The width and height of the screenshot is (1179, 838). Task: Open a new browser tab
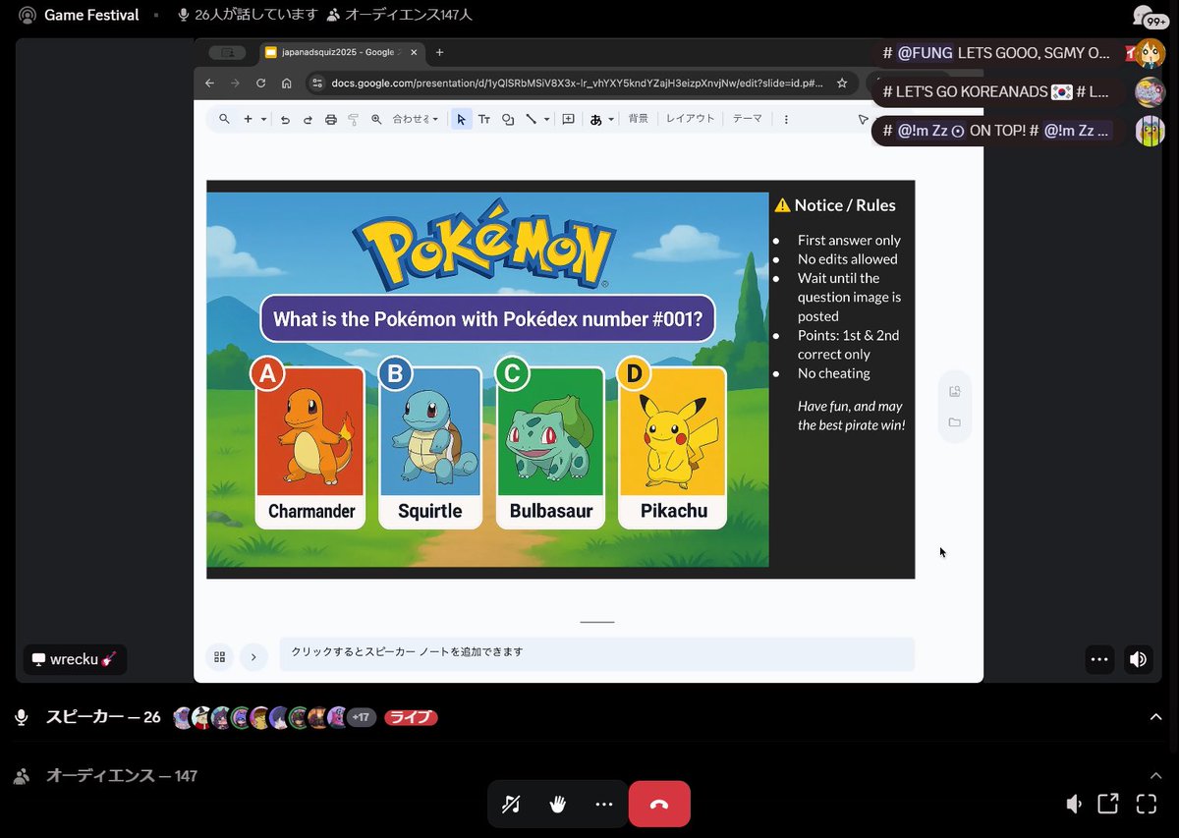click(439, 52)
